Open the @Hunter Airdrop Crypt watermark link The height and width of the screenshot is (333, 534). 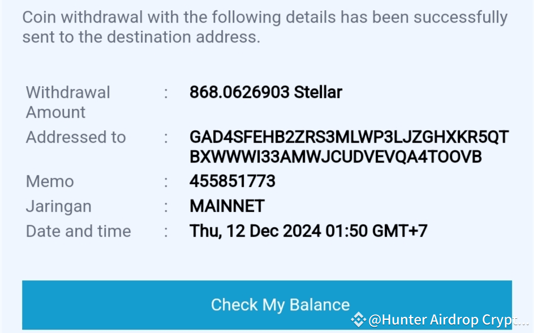coord(448,320)
